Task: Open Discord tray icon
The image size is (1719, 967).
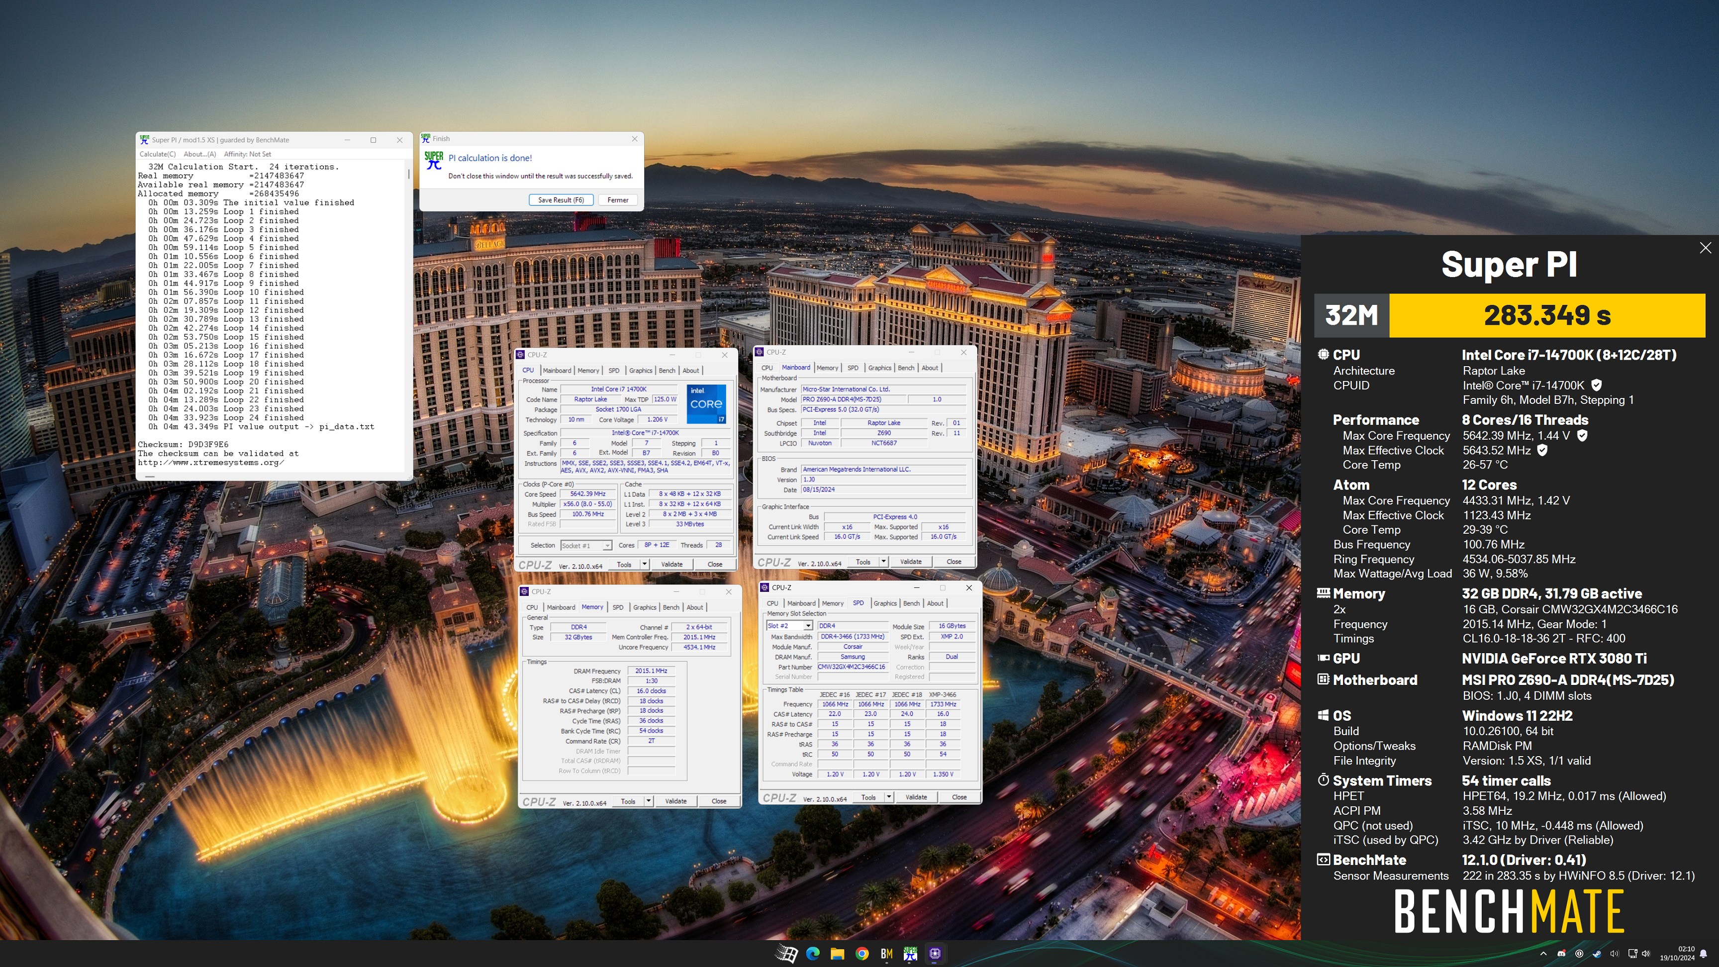Action: point(1561,954)
